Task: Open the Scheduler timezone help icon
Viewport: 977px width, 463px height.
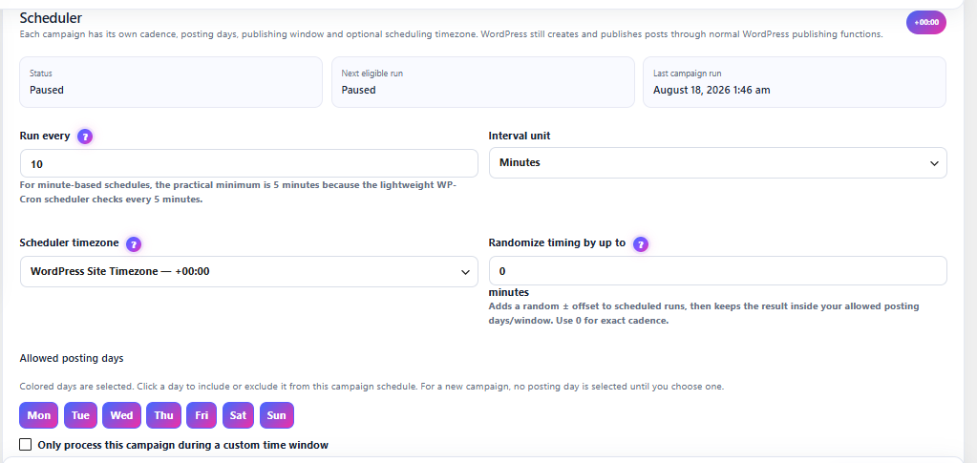Action: pyautogui.click(x=134, y=244)
